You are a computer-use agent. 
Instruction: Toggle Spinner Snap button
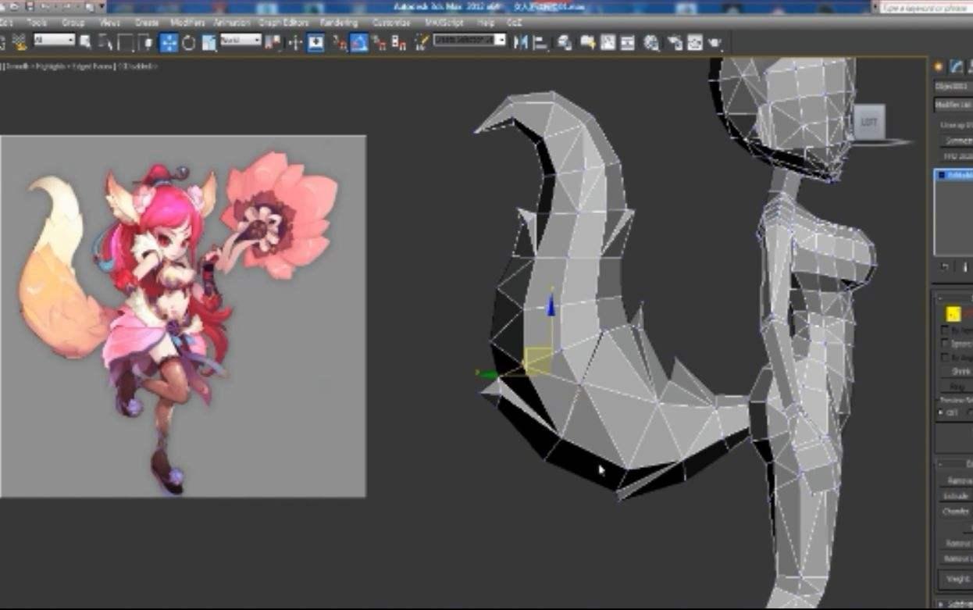tap(399, 42)
